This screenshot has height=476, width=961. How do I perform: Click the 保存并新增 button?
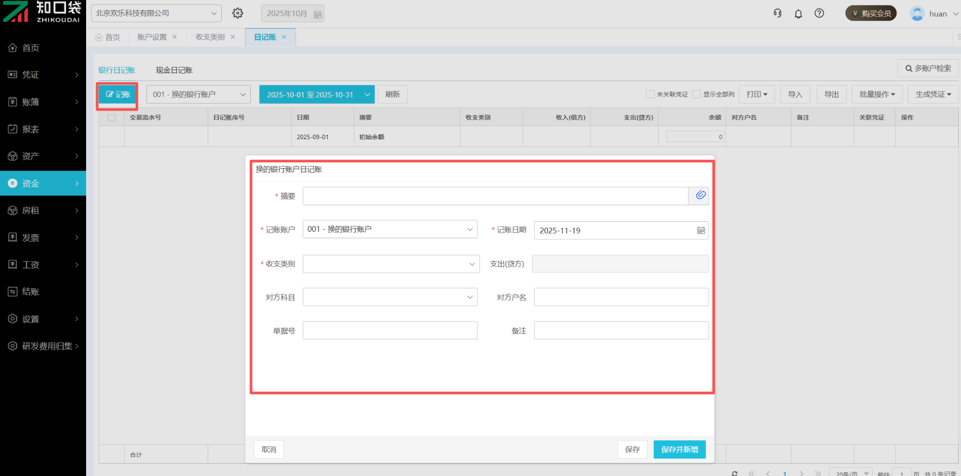coord(679,449)
